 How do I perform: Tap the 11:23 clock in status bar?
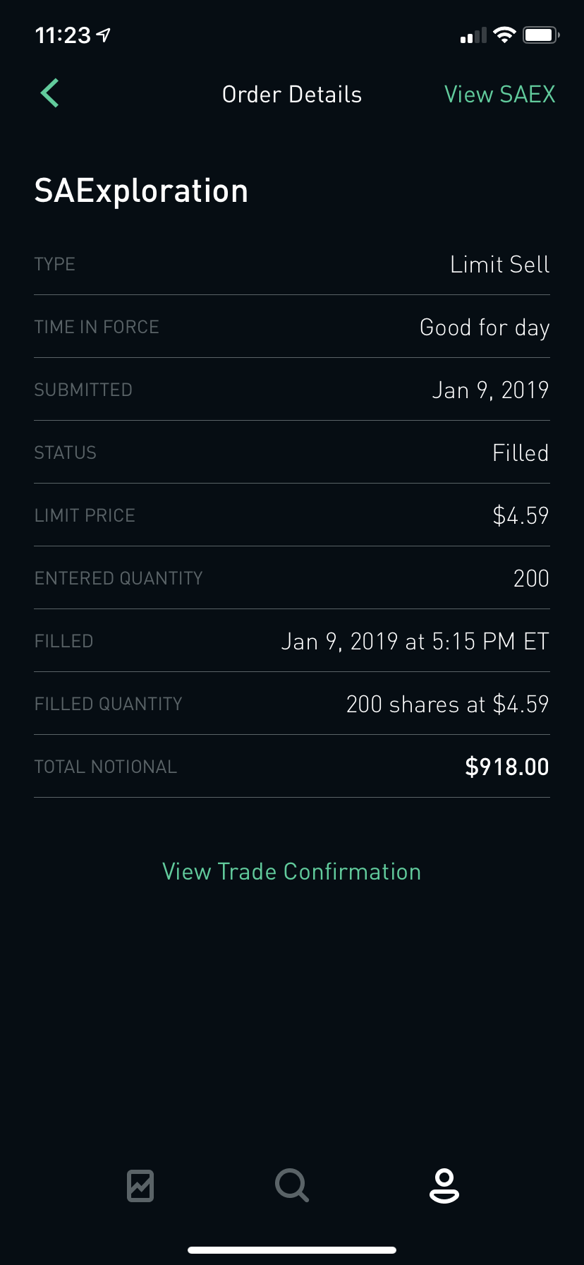point(63,35)
